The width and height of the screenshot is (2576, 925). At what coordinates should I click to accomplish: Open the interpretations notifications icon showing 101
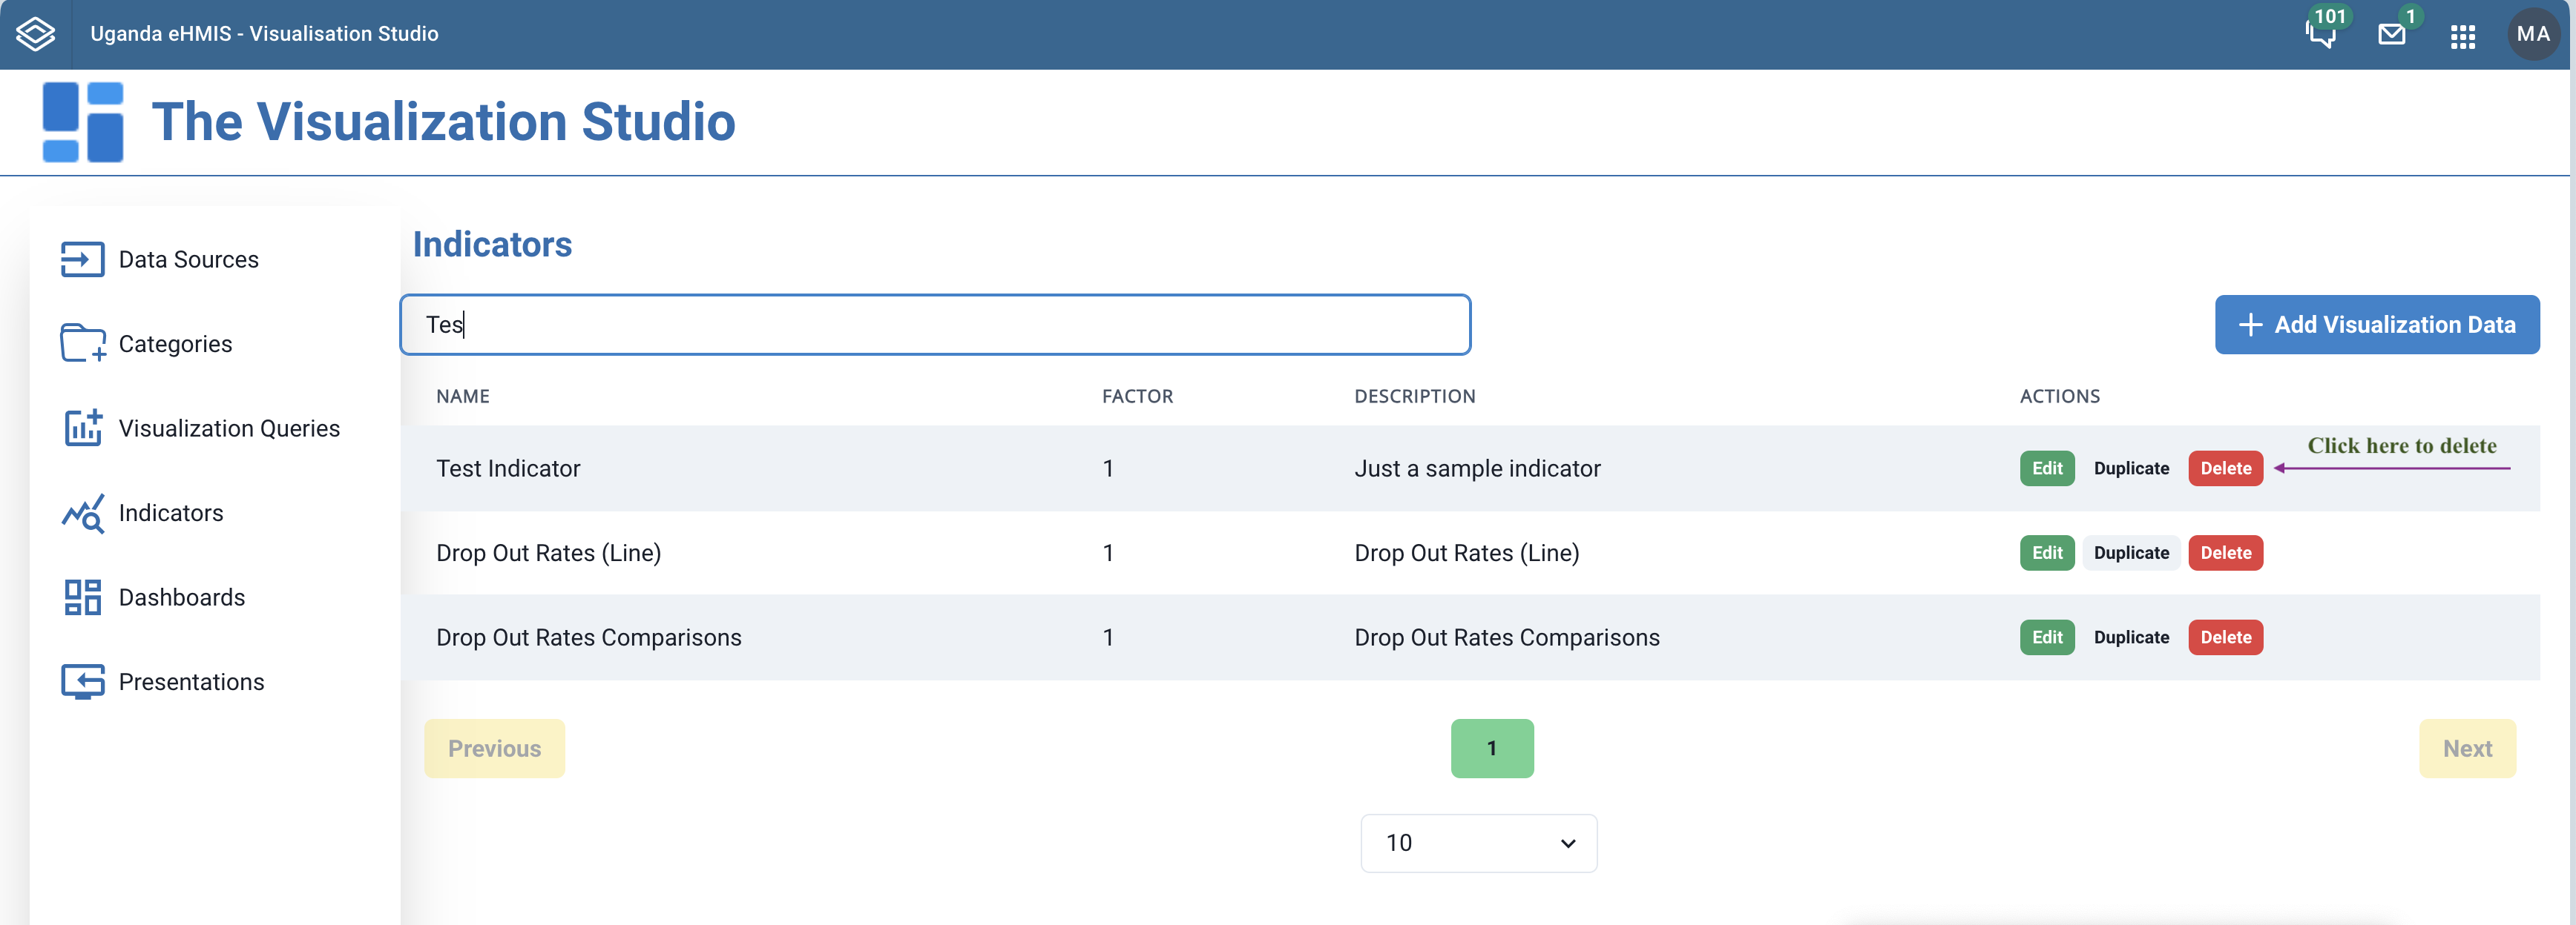(2321, 35)
